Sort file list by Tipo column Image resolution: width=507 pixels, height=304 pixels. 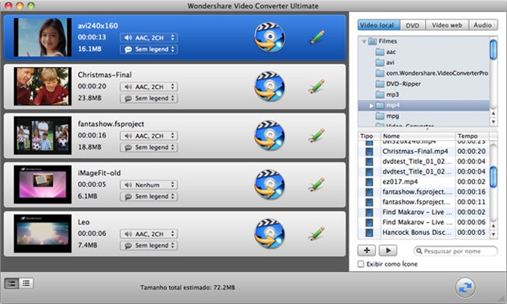(369, 136)
